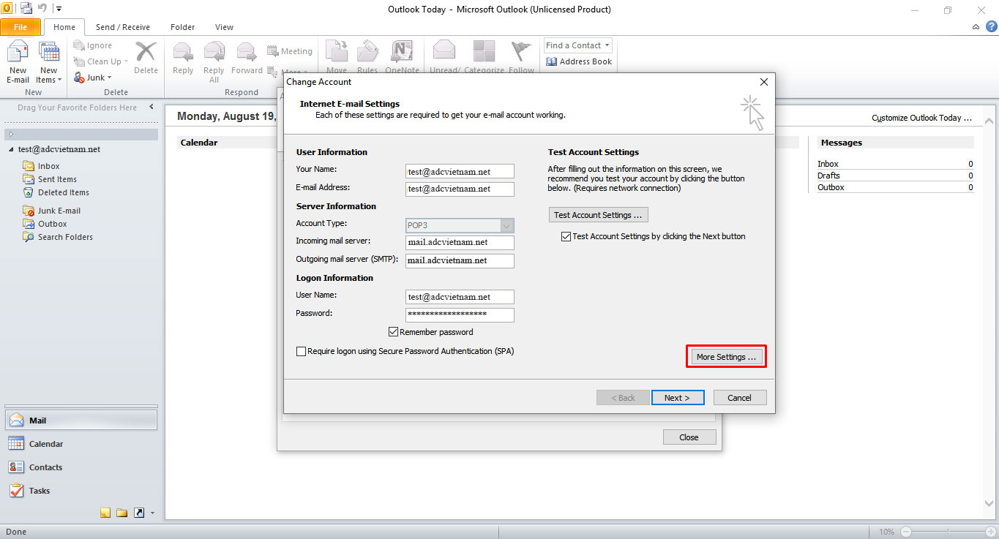
Task: Expand the Account Type POP3 dropdown
Action: tap(506, 225)
